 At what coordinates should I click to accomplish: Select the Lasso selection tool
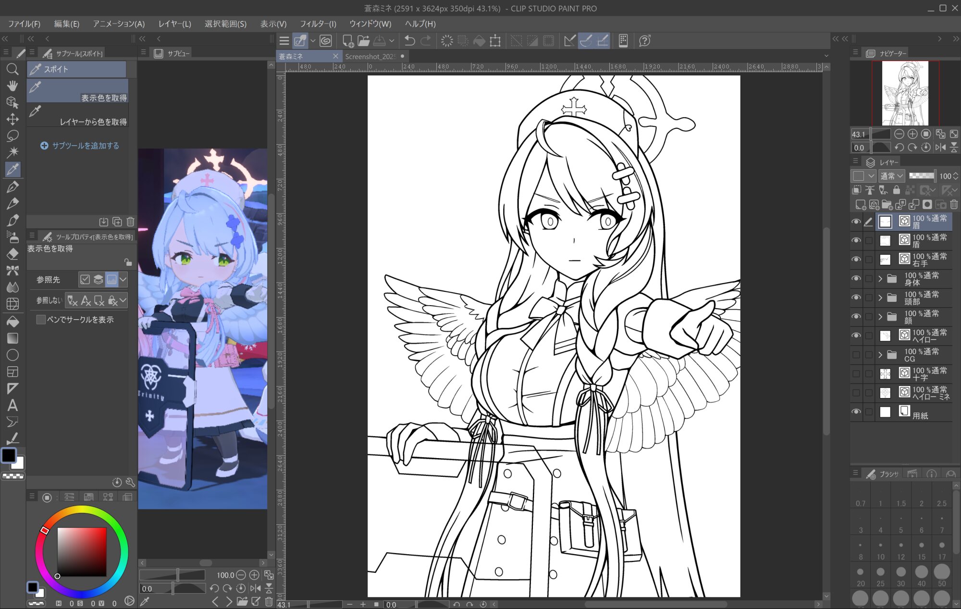[x=12, y=136]
